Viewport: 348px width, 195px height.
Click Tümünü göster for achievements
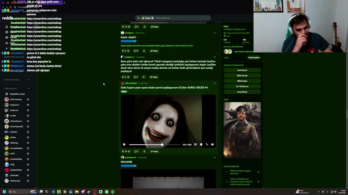254,58
